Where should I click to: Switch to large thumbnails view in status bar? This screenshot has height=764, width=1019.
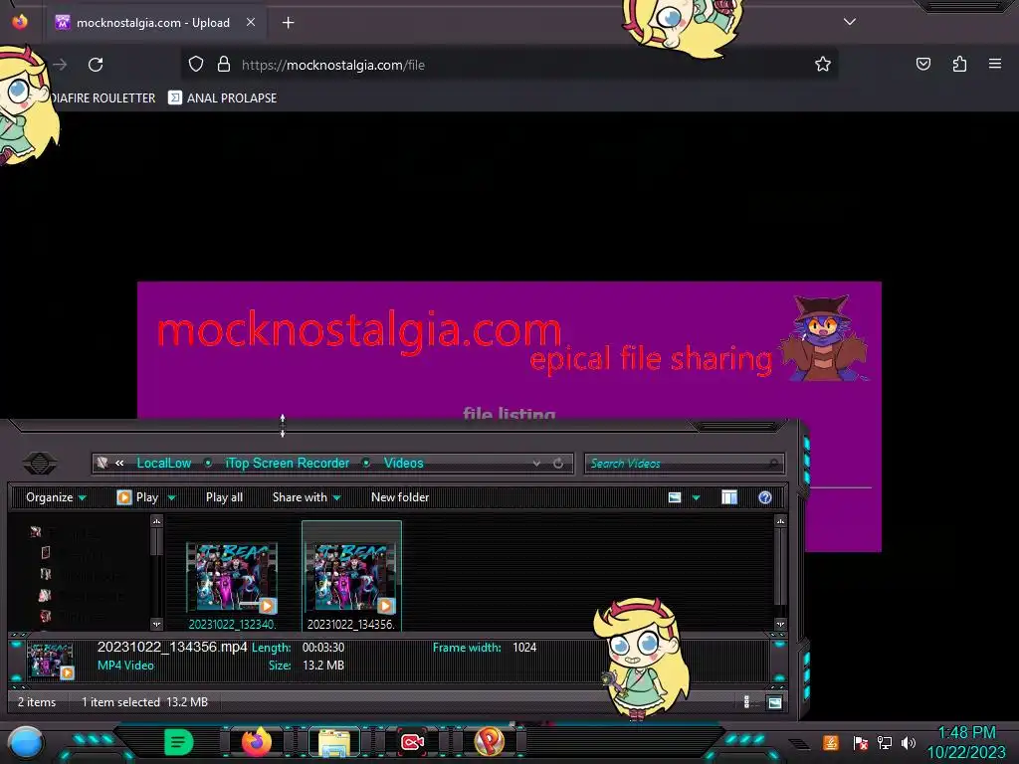coord(774,702)
